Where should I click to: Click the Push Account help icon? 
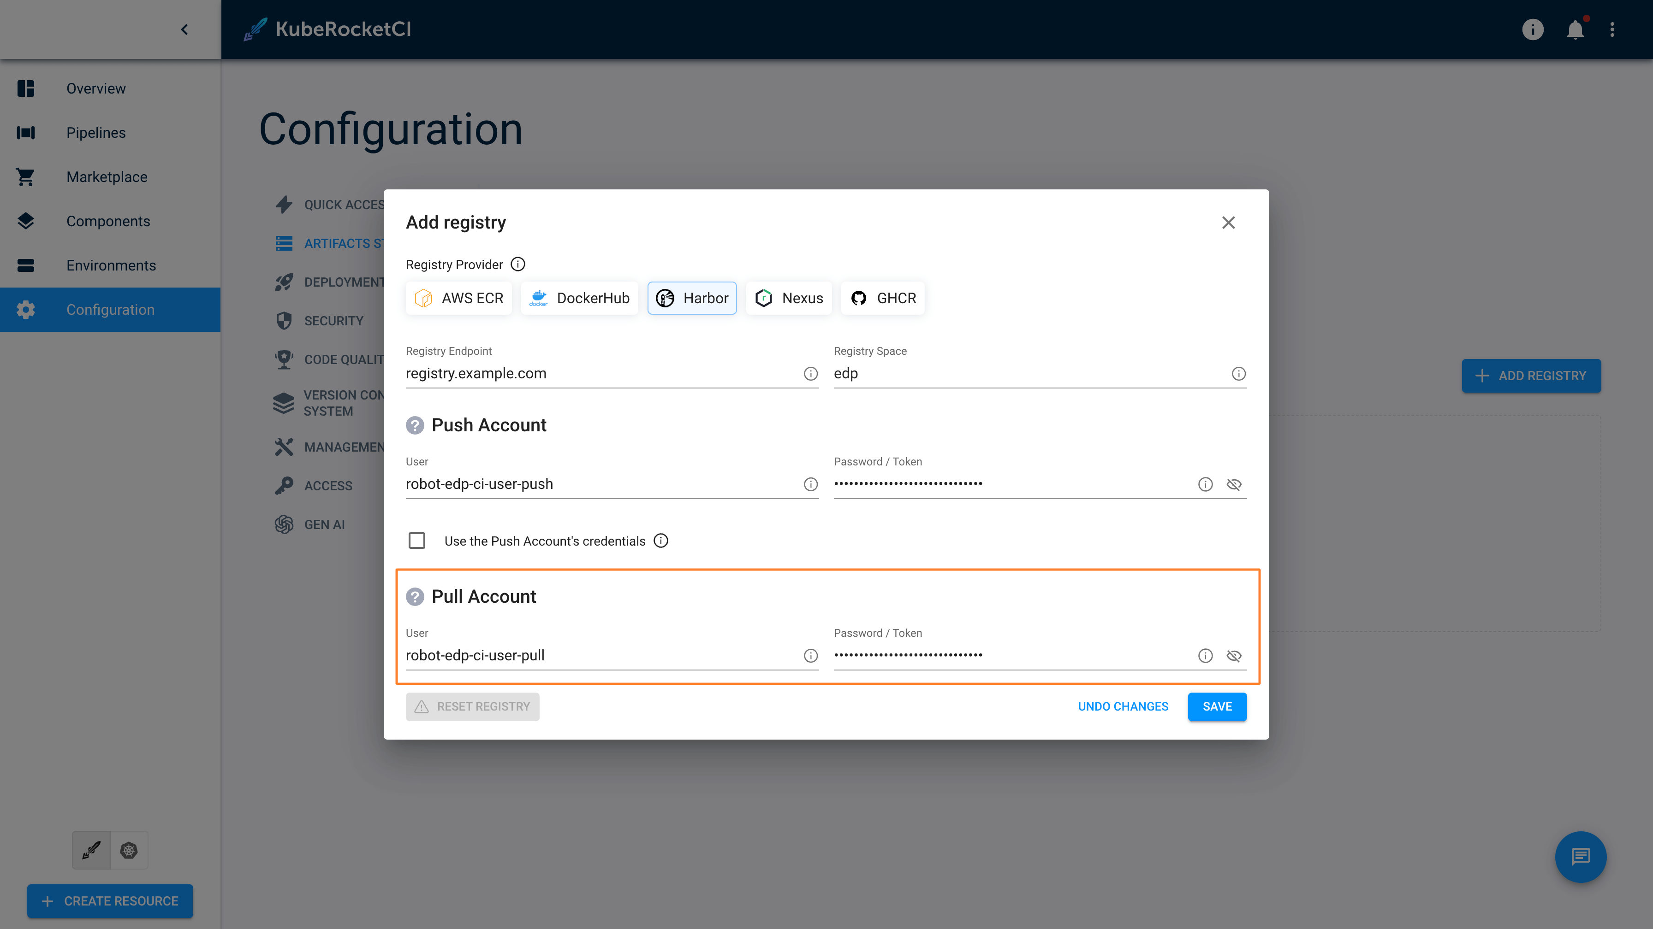click(x=414, y=424)
